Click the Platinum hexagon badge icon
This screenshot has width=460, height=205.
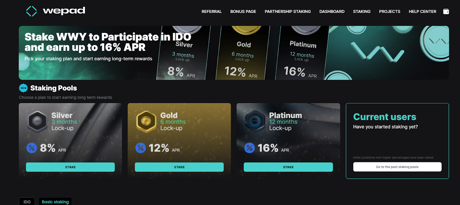tap(255, 122)
